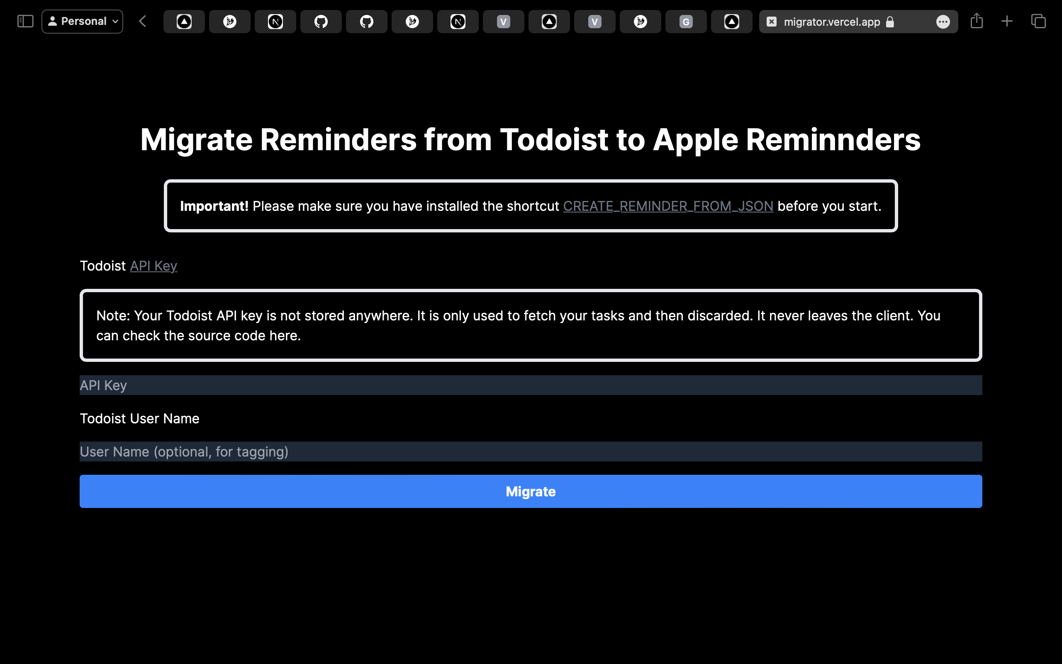Screen dimensions: 1062x664
Task: Open the Next.js pinned tab
Action: [275, 21]
